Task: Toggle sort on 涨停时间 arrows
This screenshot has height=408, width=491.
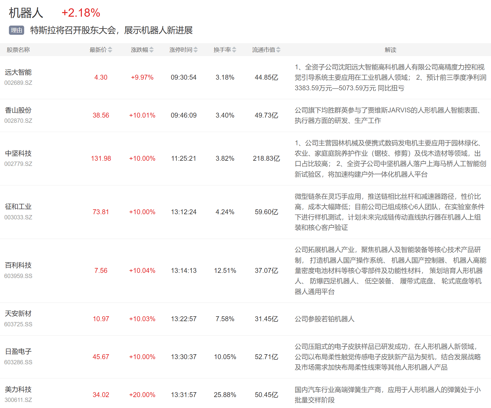Action: pos(196,50)
